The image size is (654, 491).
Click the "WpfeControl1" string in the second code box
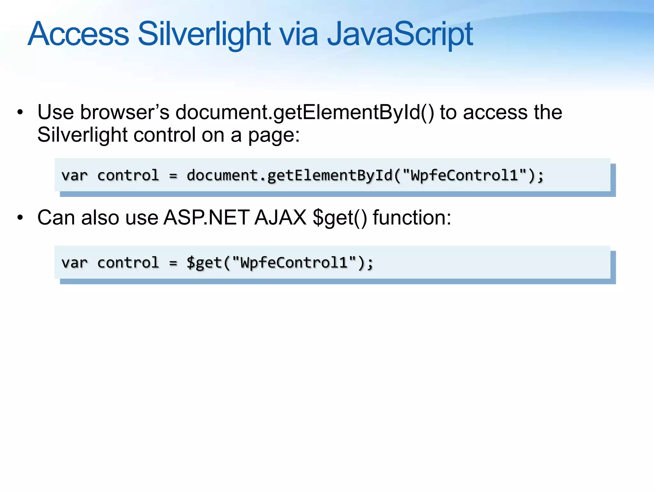[x=294, y=262]
